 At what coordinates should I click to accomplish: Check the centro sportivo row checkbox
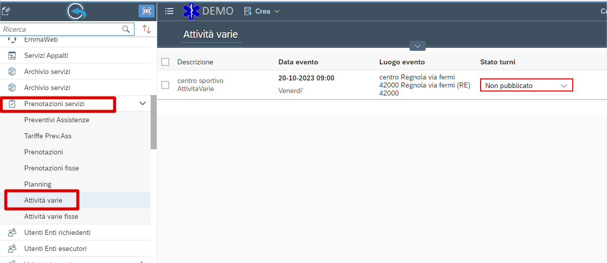(165, 85)
